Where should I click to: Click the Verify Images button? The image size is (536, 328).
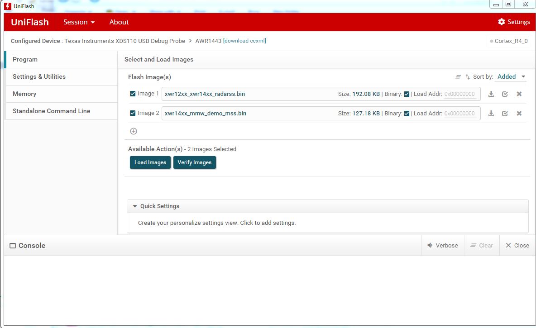coord(195,162)
